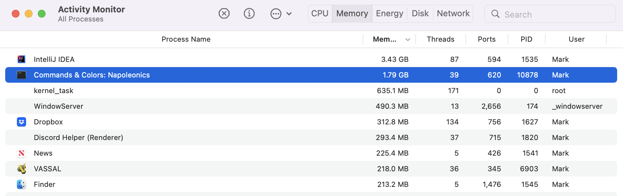Click the 1.79 GB memory value

(395, 75)
